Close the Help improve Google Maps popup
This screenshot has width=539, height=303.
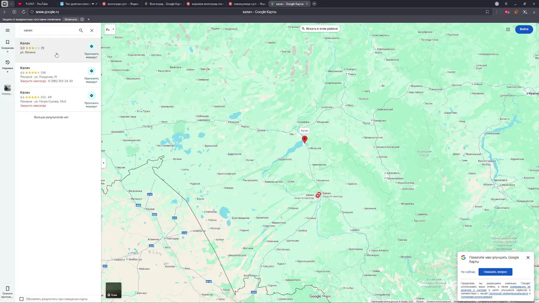click(x=528, y=258)
